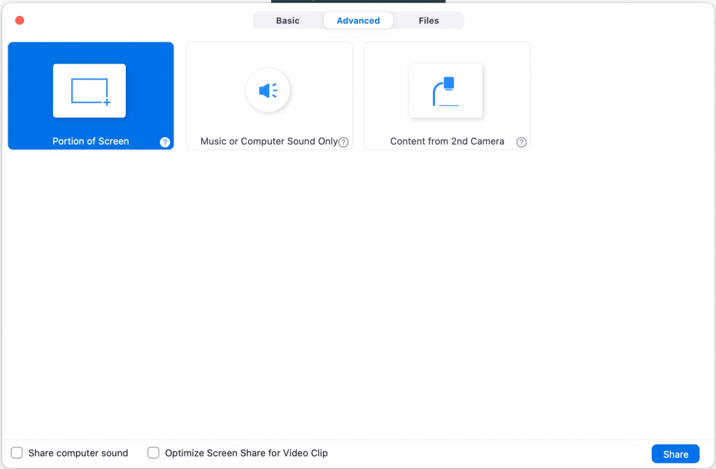Viewport: 716px width, 469px height.
Task: Open the Files tab
Action: (429, 21)
